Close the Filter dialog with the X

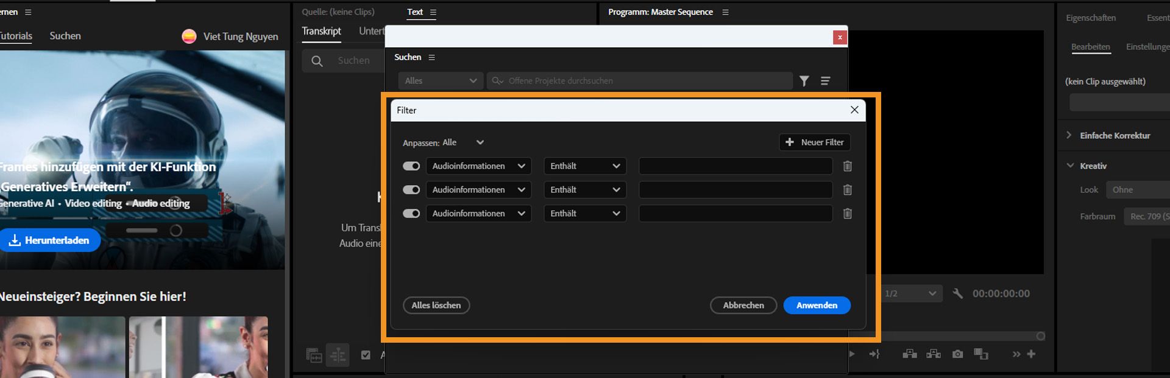pos(854,110)
